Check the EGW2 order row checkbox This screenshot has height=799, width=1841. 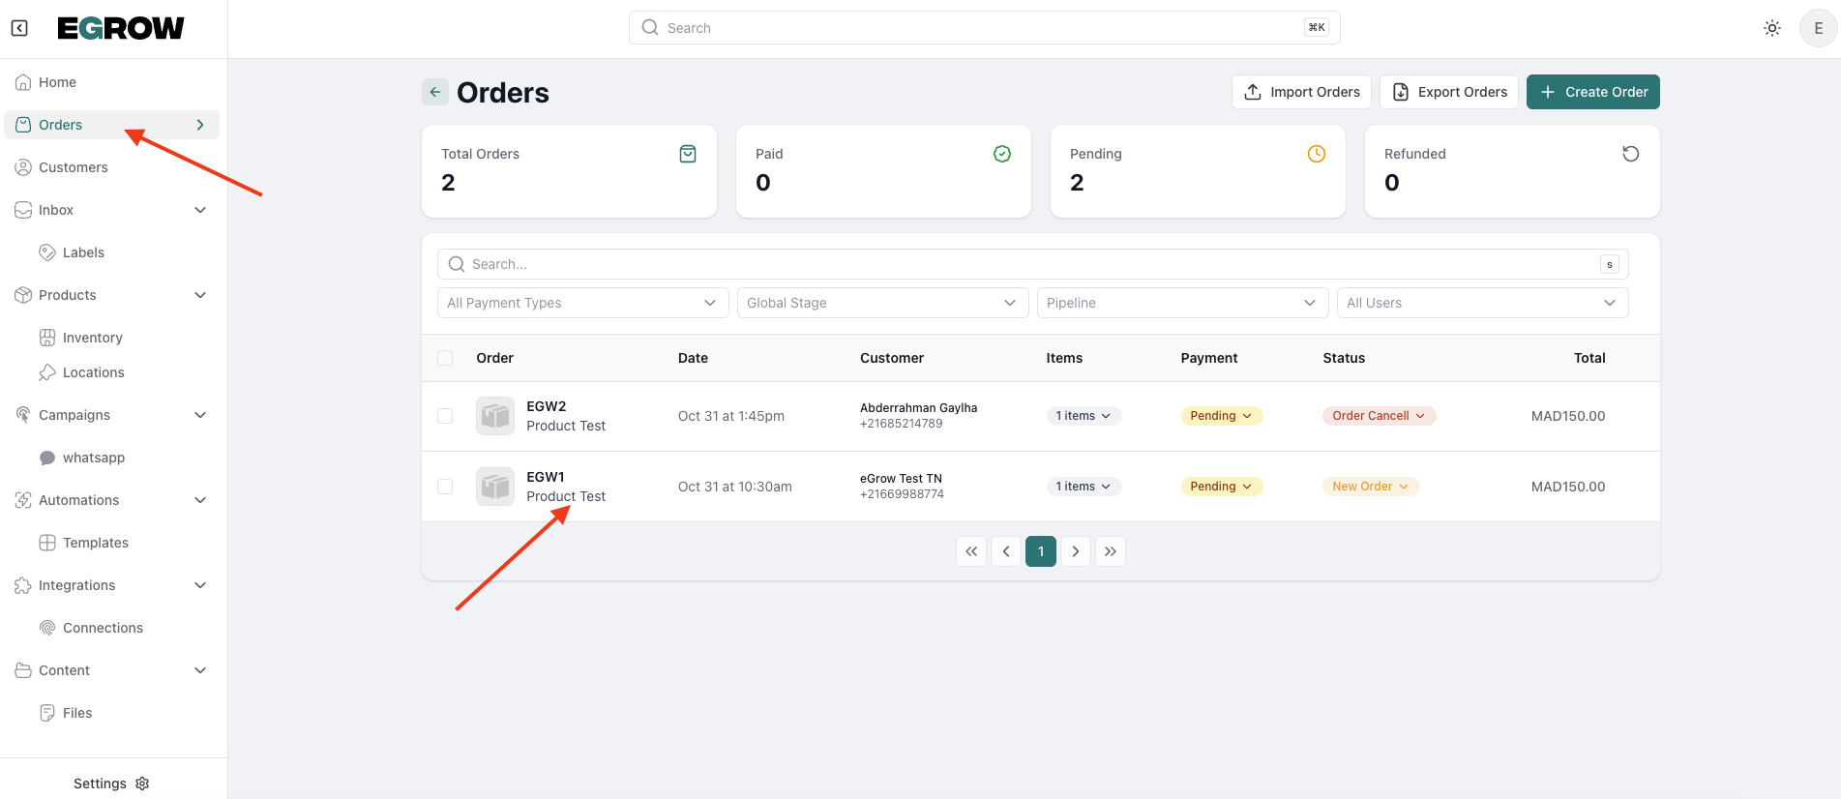(445, 416)
